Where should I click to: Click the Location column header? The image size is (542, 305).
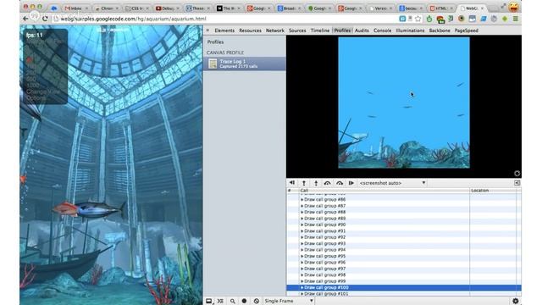coord(493,191)
